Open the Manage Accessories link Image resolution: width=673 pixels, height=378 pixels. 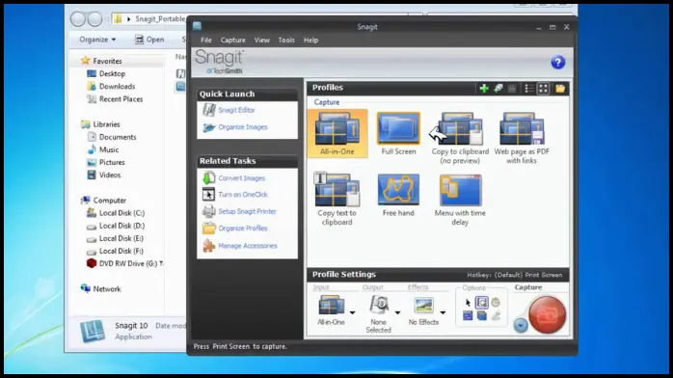coord(248,246)
